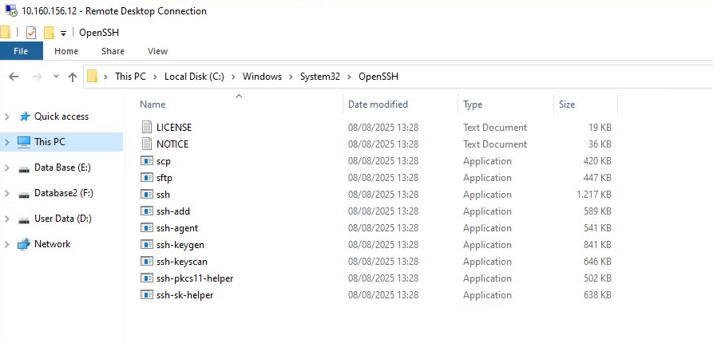Click the ssh-sk-helper application icon
713x343 pixels.
point(146,295)
